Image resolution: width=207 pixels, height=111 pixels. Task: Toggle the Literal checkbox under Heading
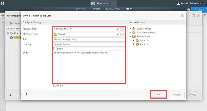(x=55, y=49)
